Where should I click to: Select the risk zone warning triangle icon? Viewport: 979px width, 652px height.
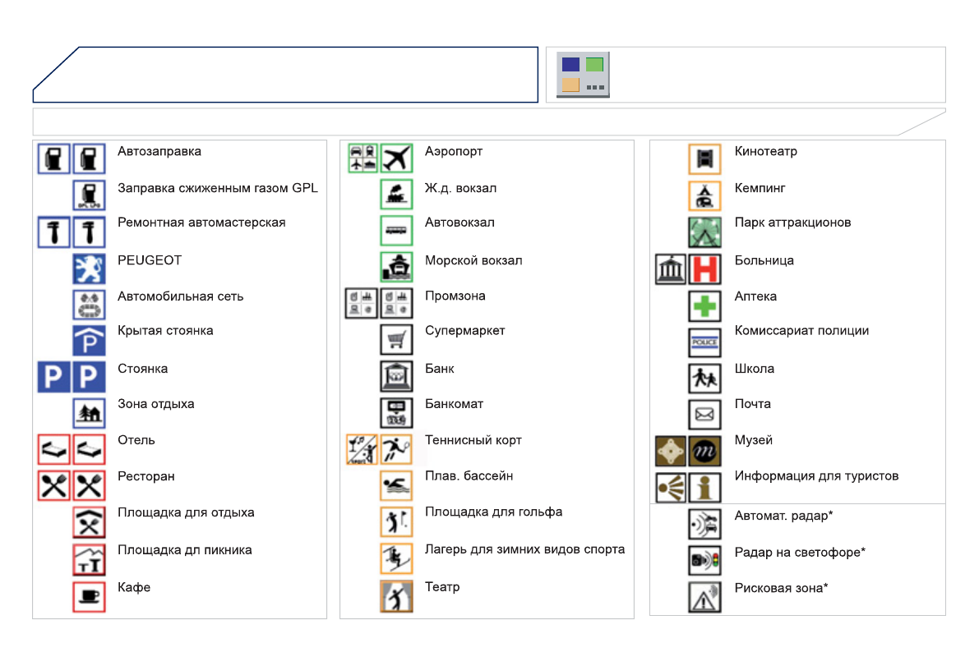click(x=704, y=597)
